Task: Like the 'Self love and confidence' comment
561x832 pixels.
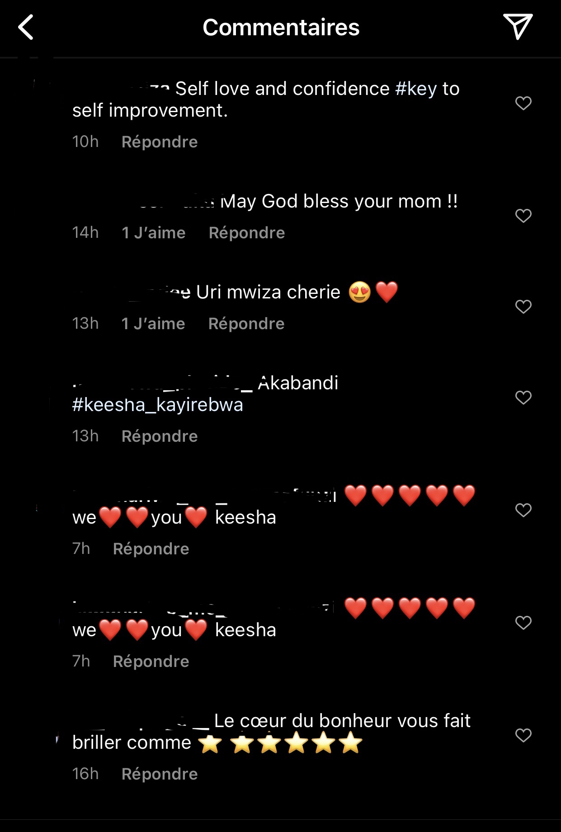Action: tap(523, 103)
